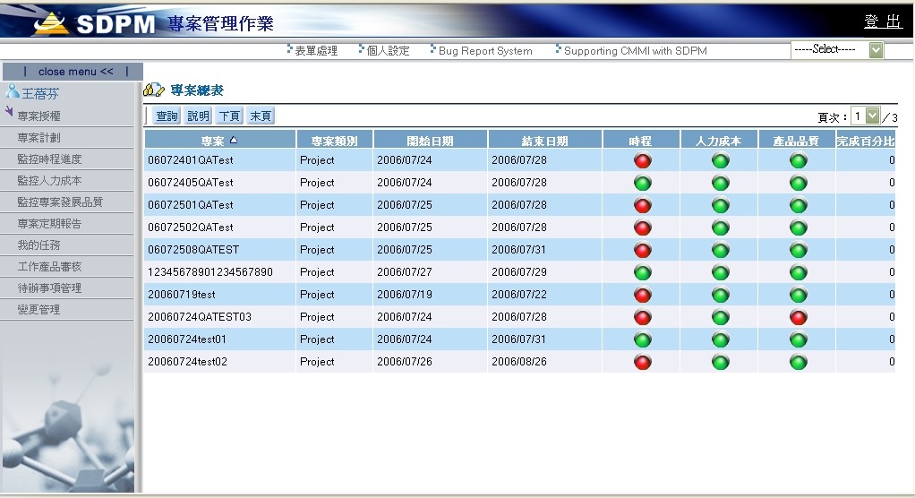
Task: Click red schedule light for 06072401QATest
Action: click(642, 161)
